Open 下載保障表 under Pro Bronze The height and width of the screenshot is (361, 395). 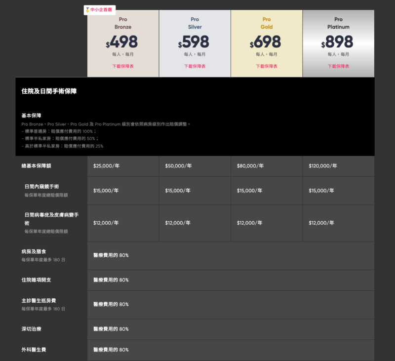pos(122,66)
